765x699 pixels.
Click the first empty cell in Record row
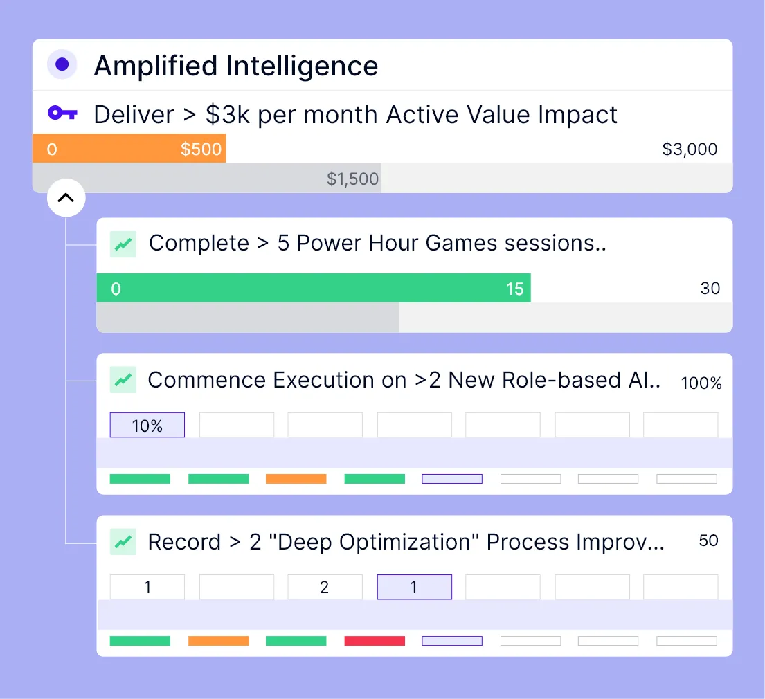(237, 588)
